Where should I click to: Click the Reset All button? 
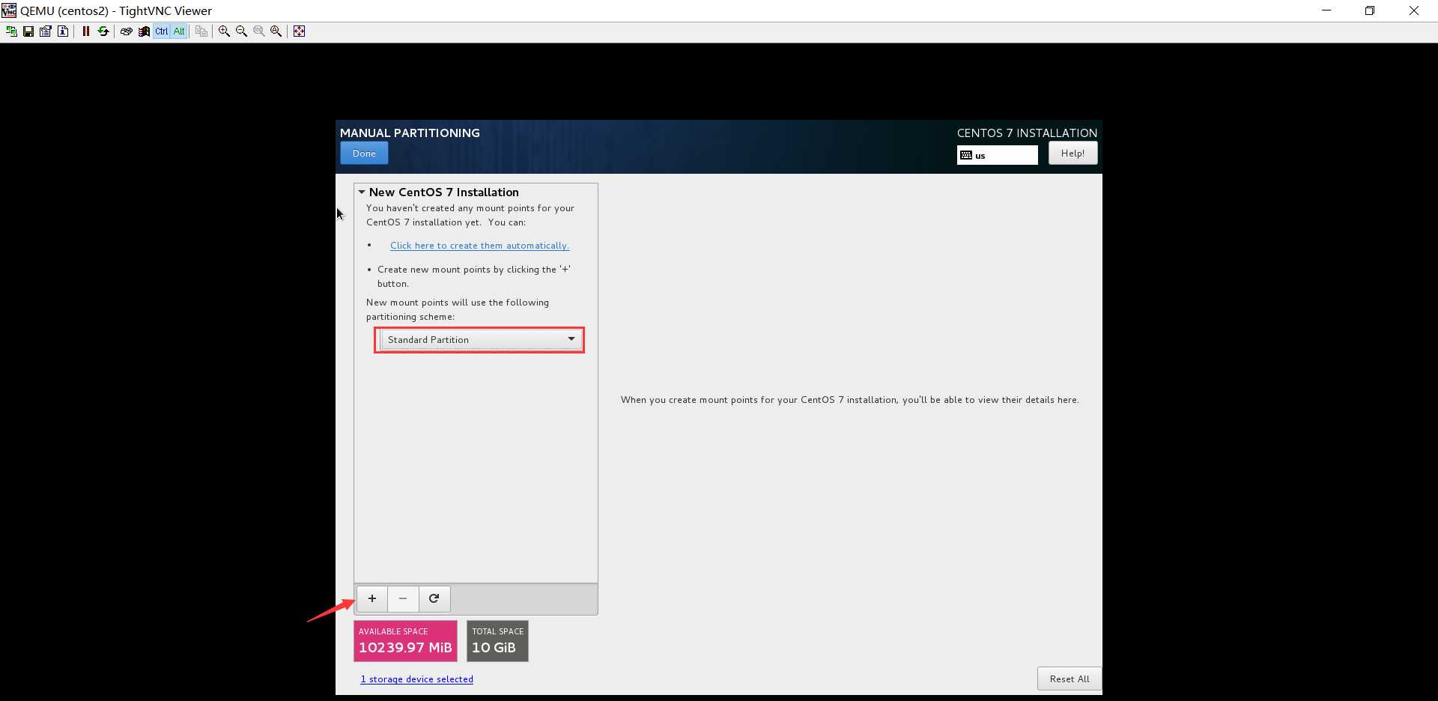1070,679
